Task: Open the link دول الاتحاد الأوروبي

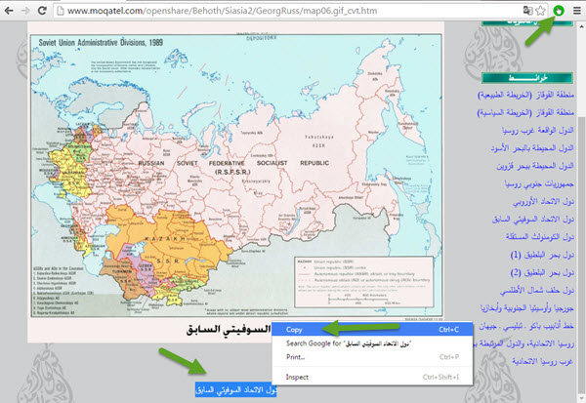Action: point(543,201)
